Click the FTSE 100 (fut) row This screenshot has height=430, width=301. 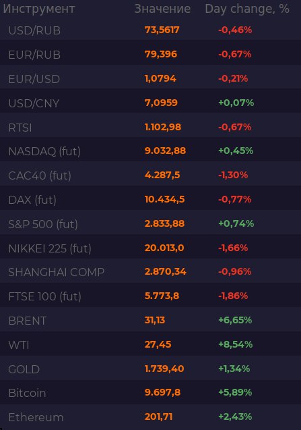tap(151, 296)
